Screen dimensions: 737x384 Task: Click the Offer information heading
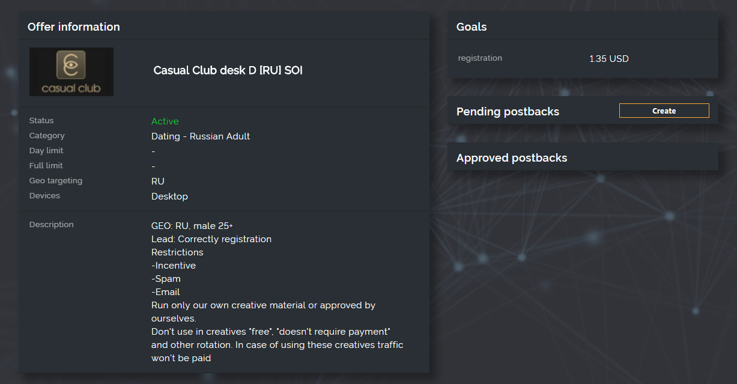tap(74, 27)
